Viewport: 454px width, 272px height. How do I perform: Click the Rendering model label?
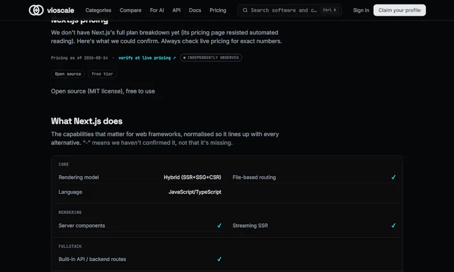point(78,177)
